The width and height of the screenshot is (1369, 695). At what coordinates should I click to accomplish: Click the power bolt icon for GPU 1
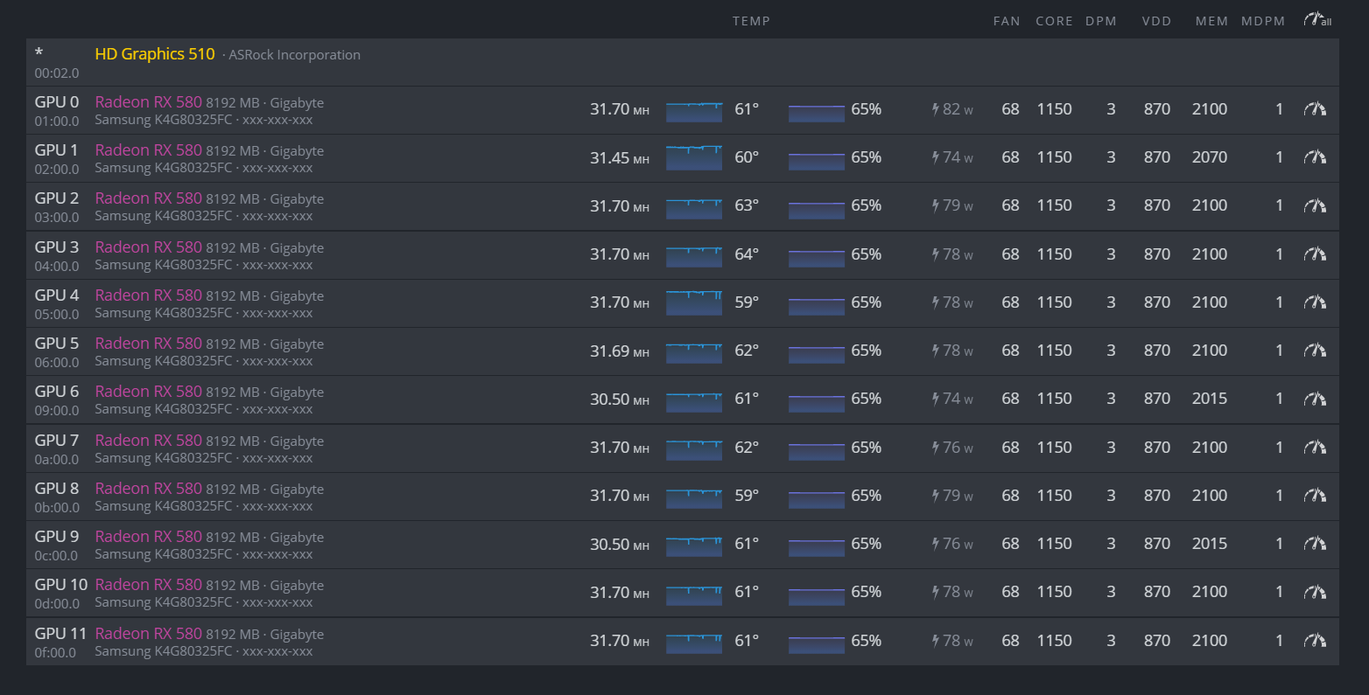tap(936, 157)
